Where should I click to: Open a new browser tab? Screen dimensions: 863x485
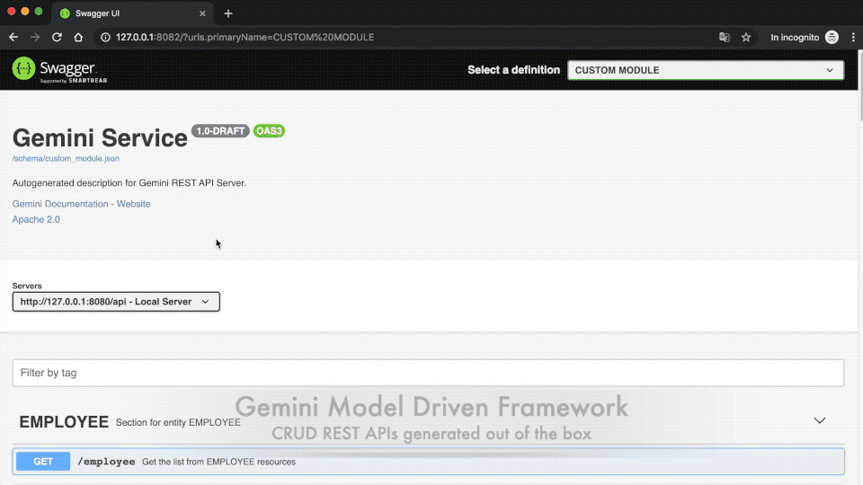(x=228, y=13)
